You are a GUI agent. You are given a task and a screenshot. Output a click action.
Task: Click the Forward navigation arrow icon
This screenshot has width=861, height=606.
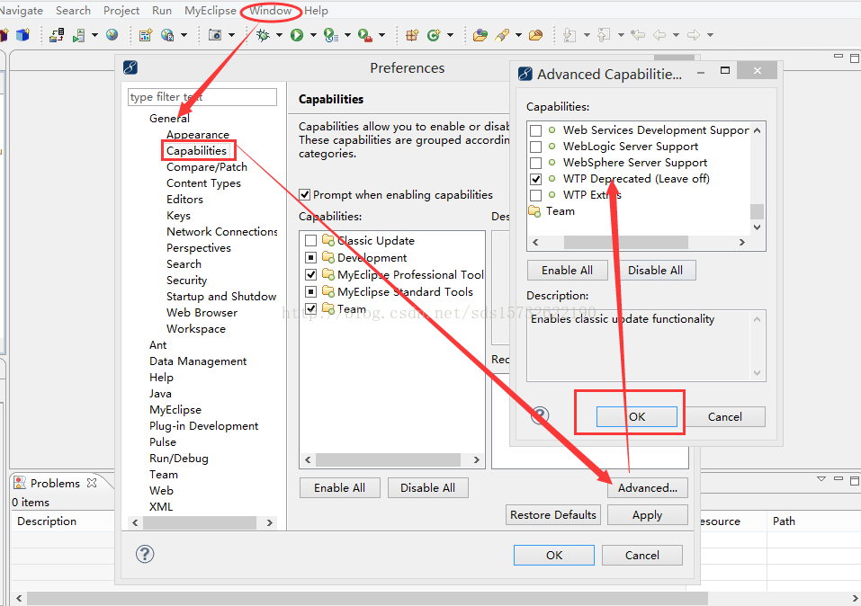(x=694, y=35)
